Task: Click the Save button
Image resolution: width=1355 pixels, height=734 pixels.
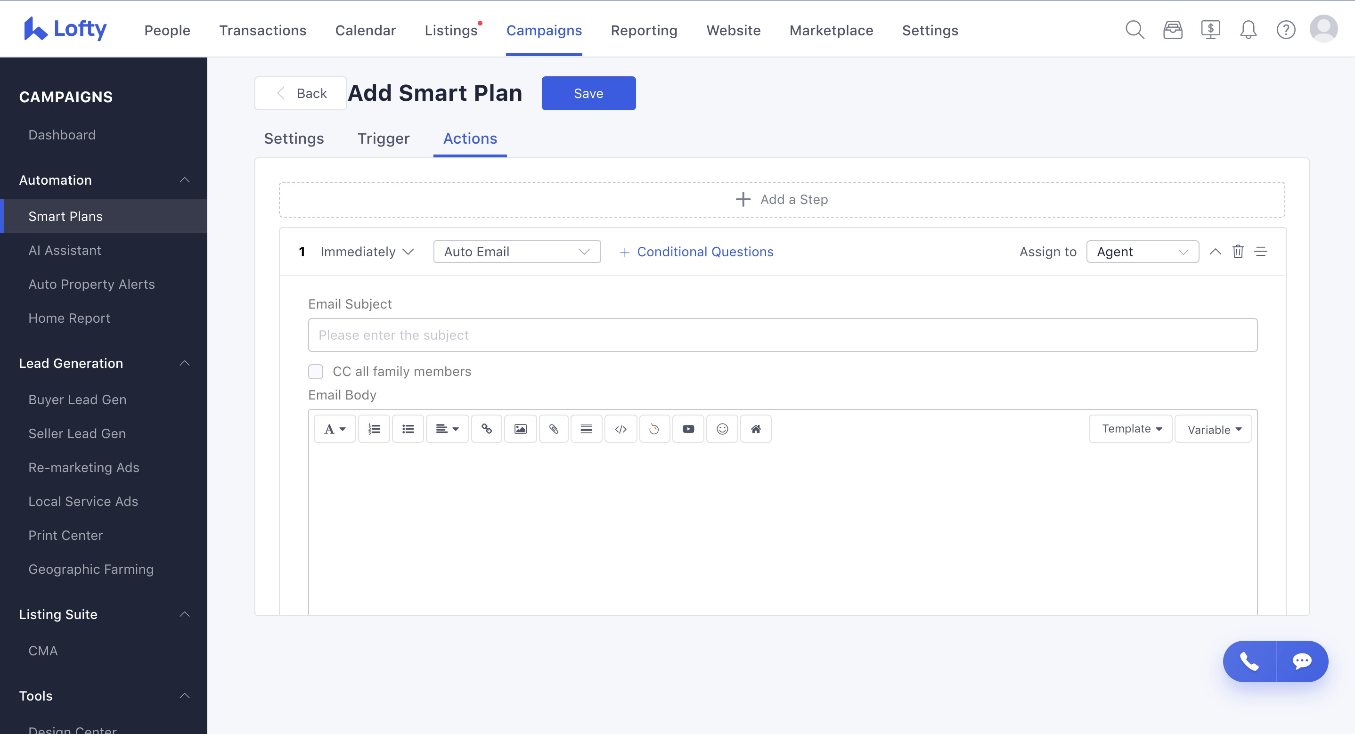Action: [588, 93]
